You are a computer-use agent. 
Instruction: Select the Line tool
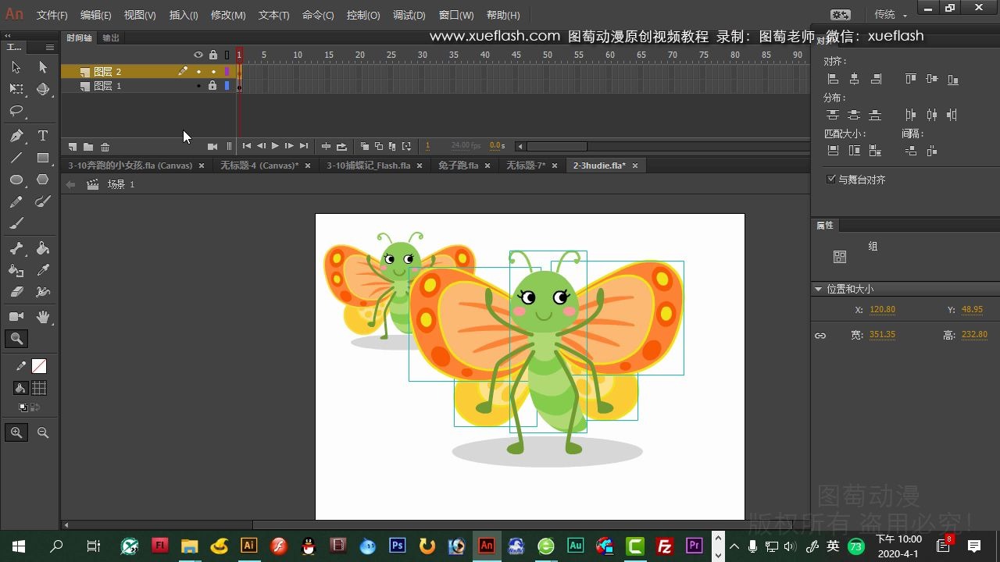16,158
